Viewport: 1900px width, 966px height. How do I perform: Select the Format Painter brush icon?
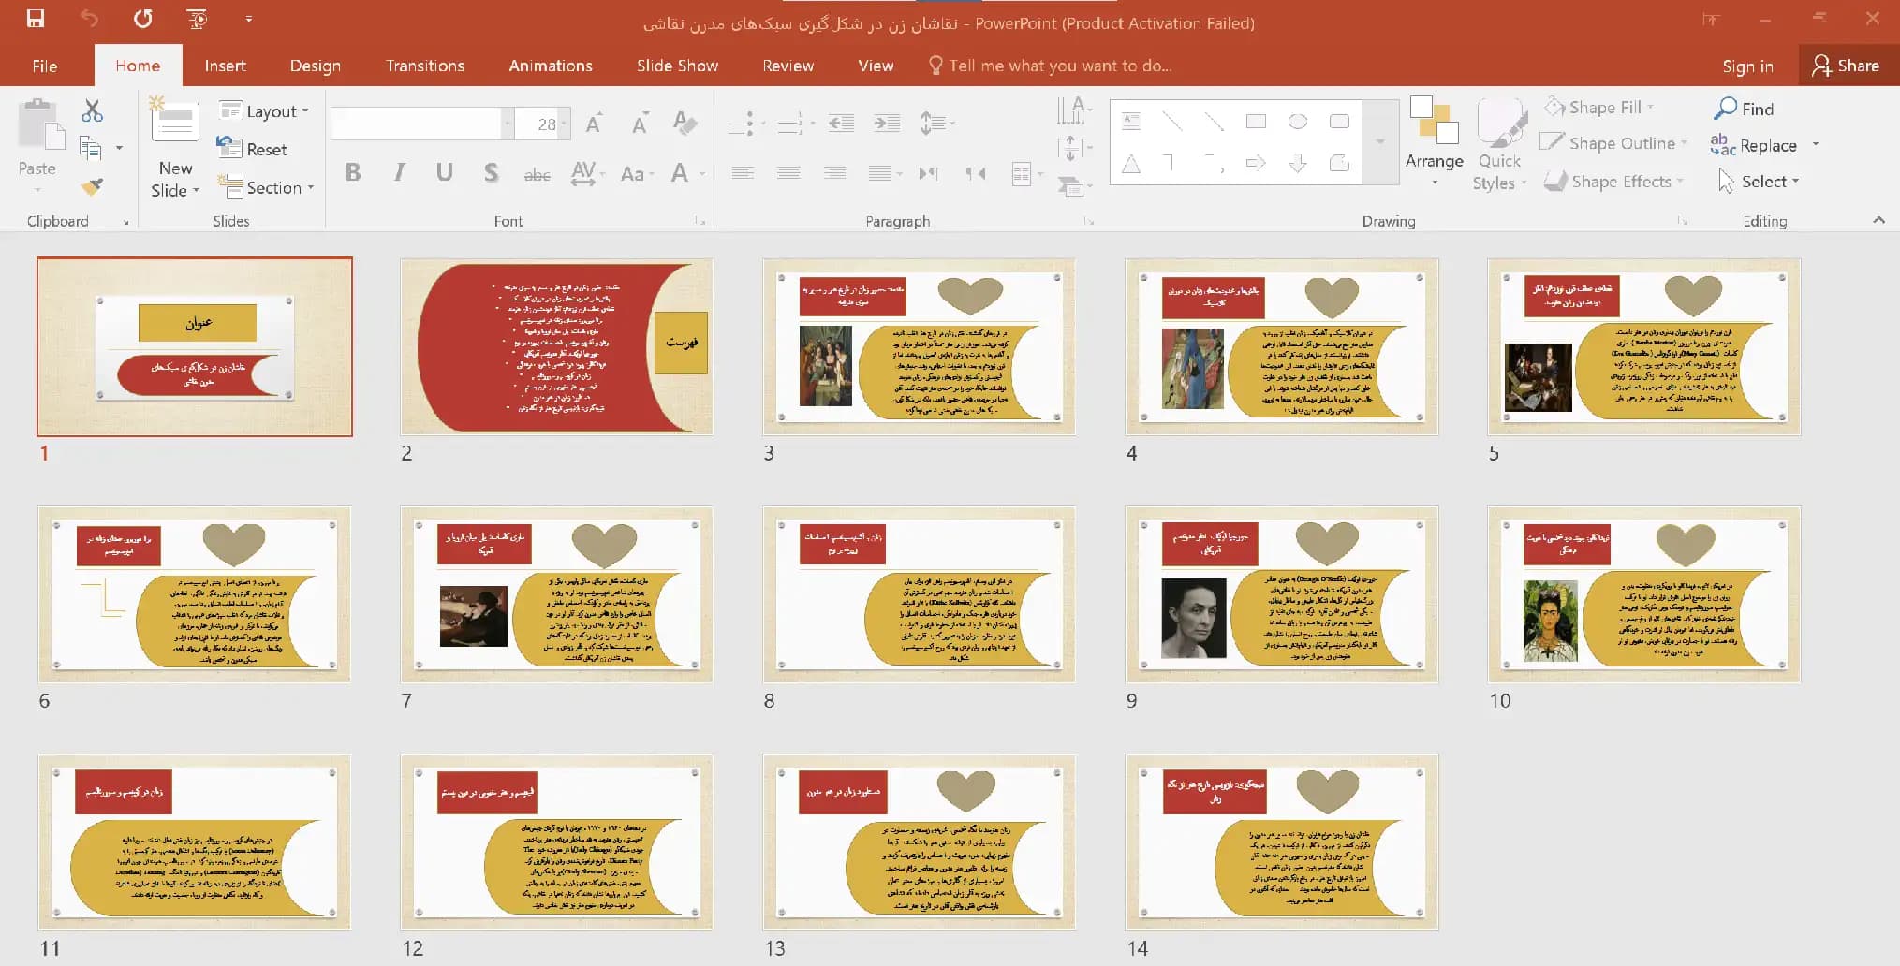[x=92, y=187]
